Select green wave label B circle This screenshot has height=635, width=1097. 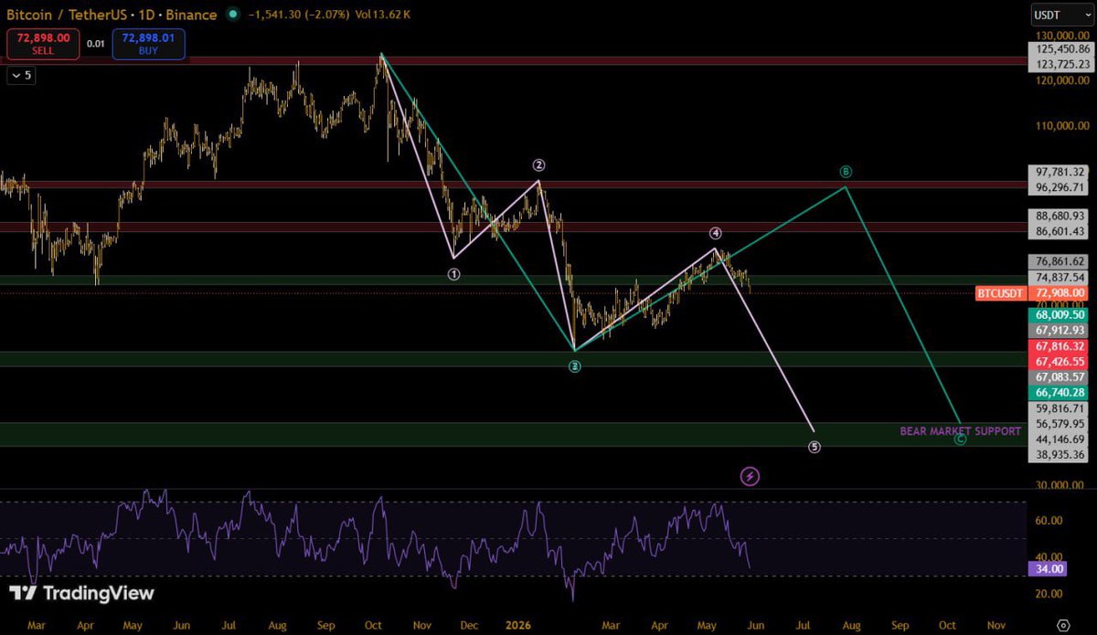847,172
